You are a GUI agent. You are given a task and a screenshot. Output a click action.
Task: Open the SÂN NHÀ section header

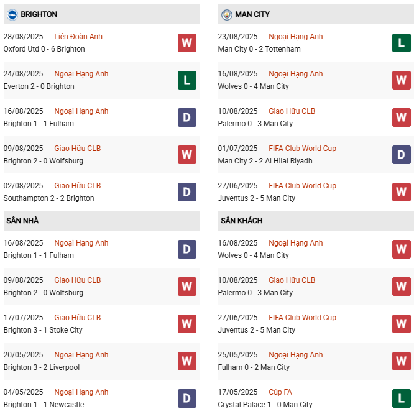22,221
